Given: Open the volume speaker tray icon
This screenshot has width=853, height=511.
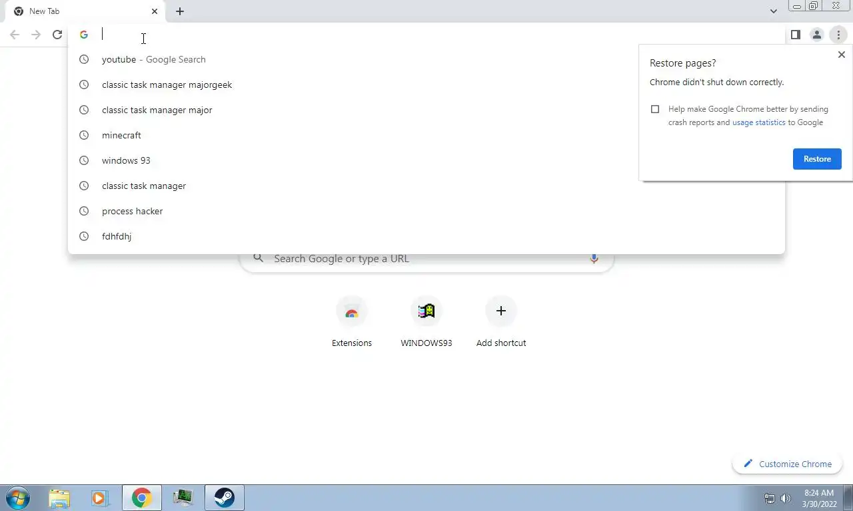Looking at the screenshot, I should [786, 498].
